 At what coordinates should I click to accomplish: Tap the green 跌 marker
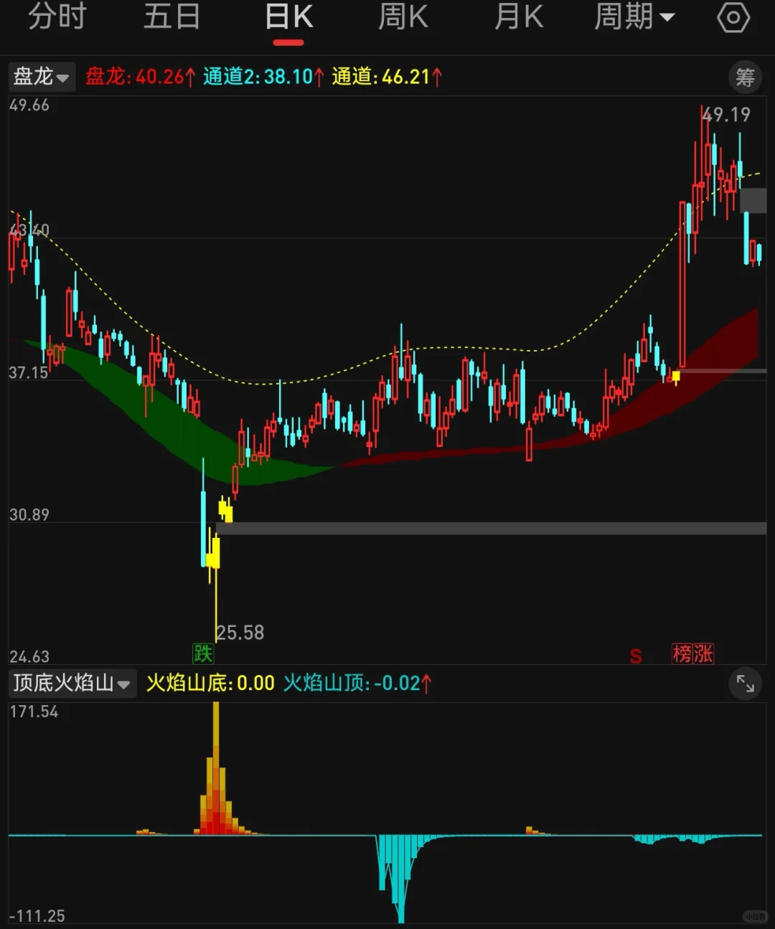(x=203, y=653)
